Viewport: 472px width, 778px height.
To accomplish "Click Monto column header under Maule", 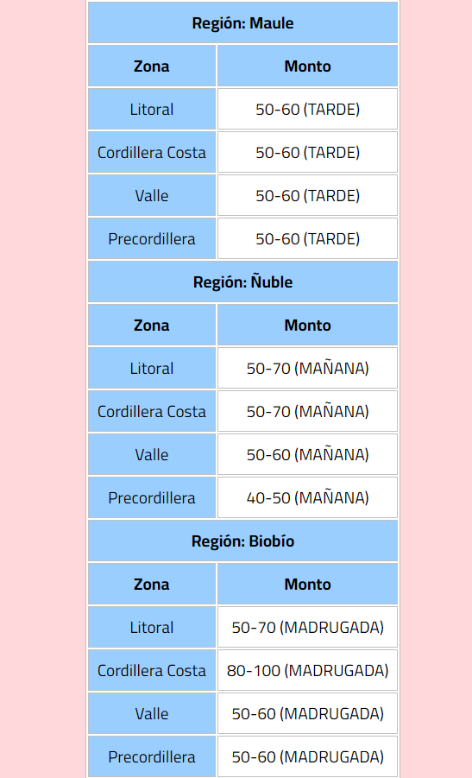I will pyautogui.click(x=307, y=66).
